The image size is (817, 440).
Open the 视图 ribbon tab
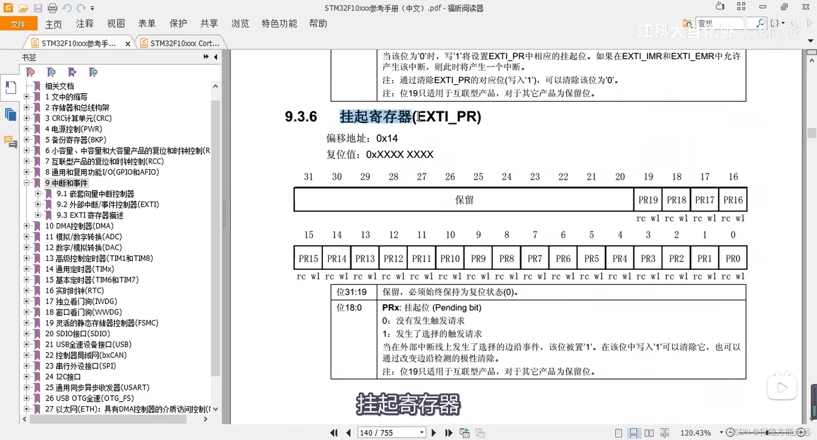coord(116,23)
